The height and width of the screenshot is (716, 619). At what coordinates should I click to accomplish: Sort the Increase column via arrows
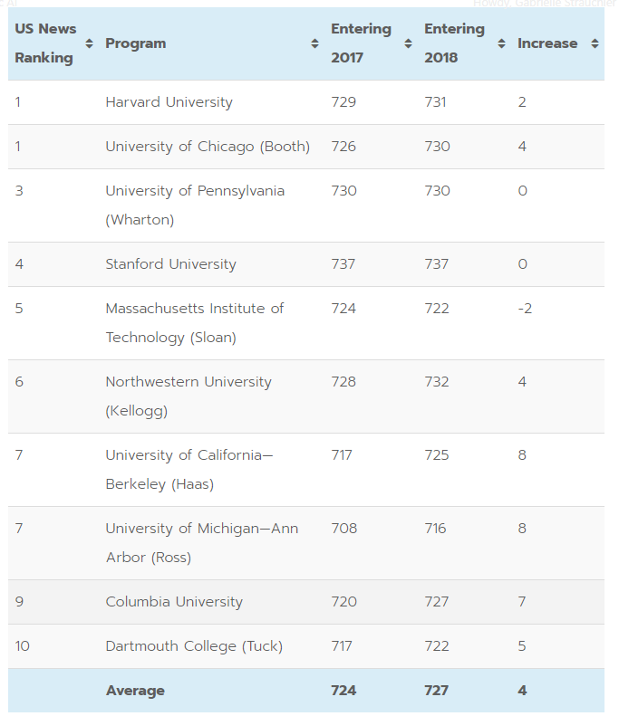coord(595,43)
